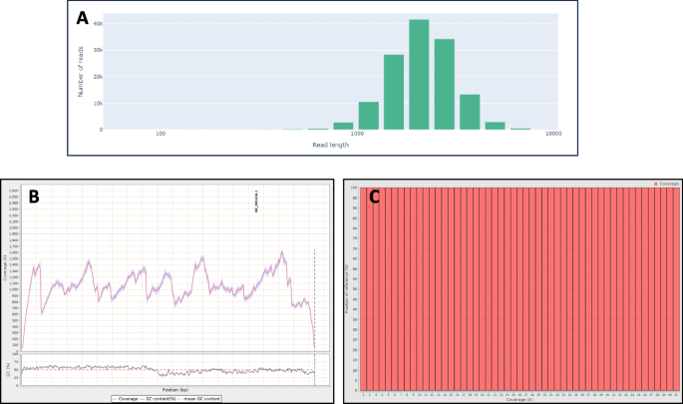Click the green bar just above 10k reads
The image size is (683, 404).
click(369, 116)
